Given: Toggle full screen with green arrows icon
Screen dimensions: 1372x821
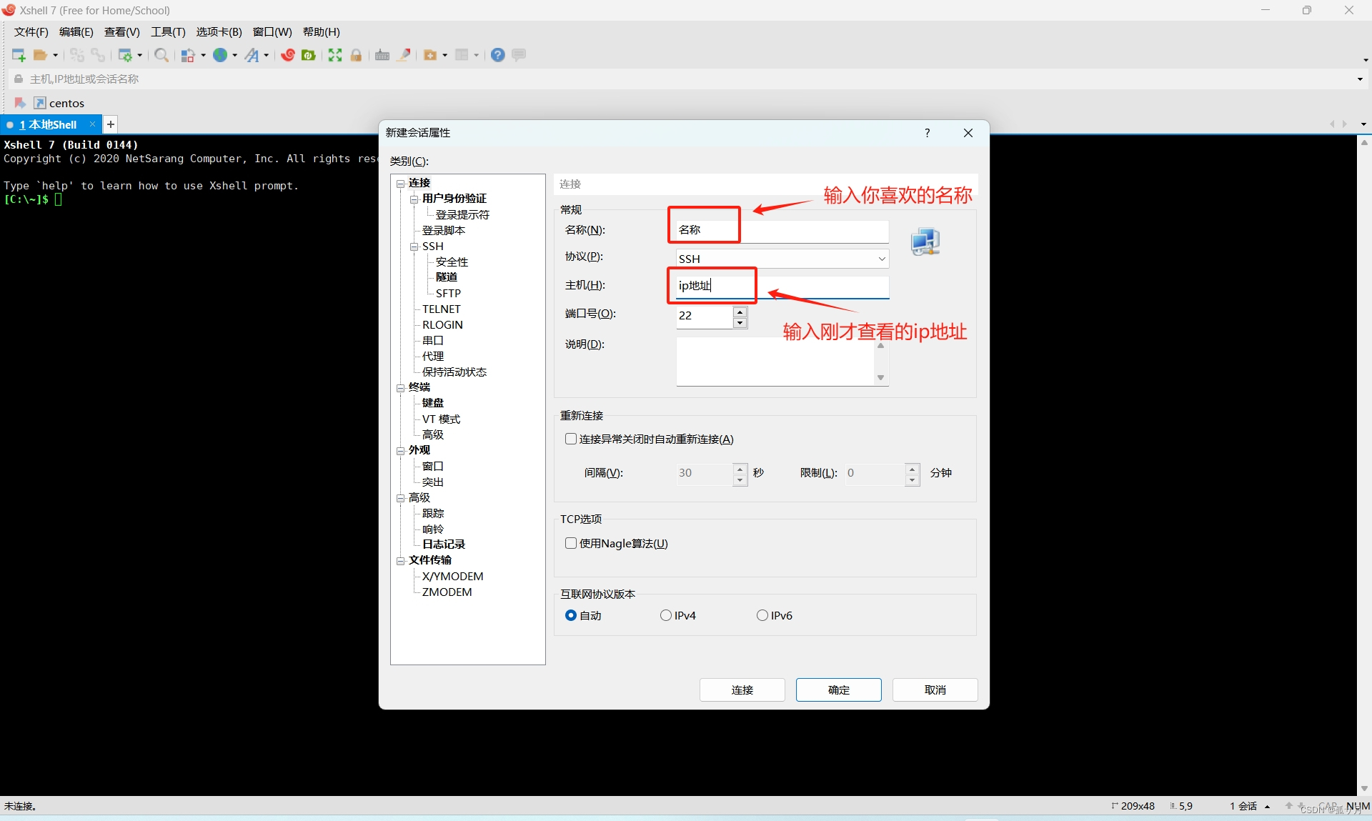Looking at the screenshot, I should pyautogui.click(x=334, y=55).
